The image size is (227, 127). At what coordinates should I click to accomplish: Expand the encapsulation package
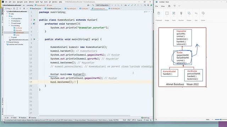(x=10, y=18)
